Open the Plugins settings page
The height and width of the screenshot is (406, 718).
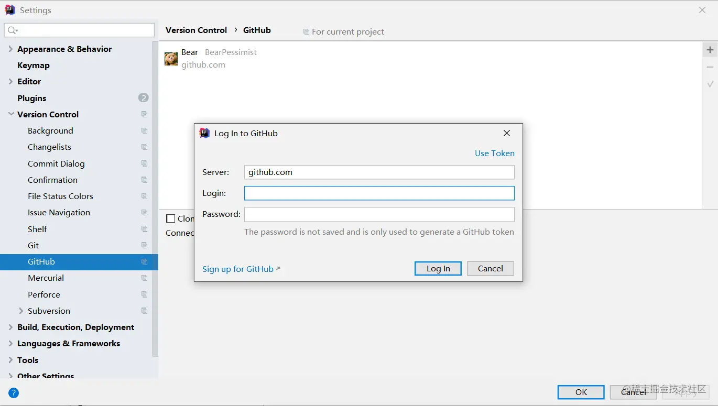32,98
